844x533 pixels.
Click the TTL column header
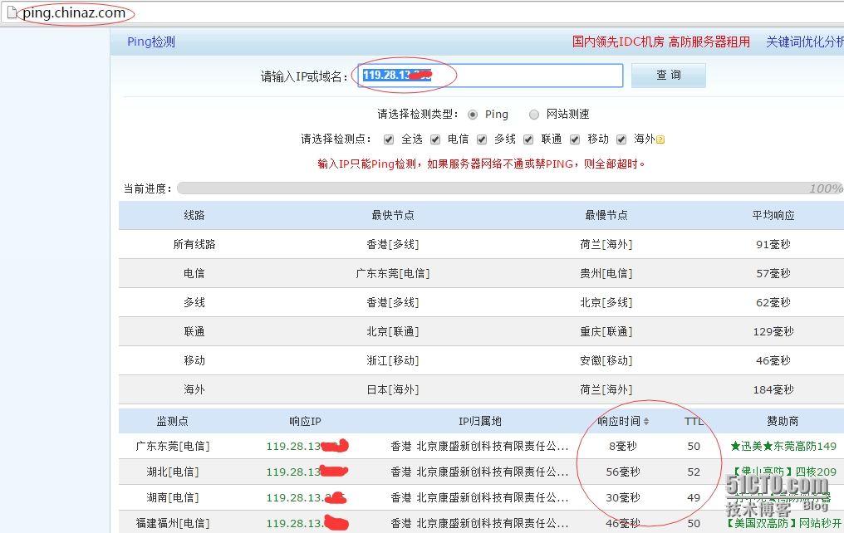tap(694, 421)
